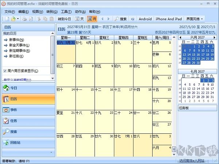Click 新全天事件(L) link
Image resolution: width=219 pixels, height=164 pixels.
click(19, 45)
